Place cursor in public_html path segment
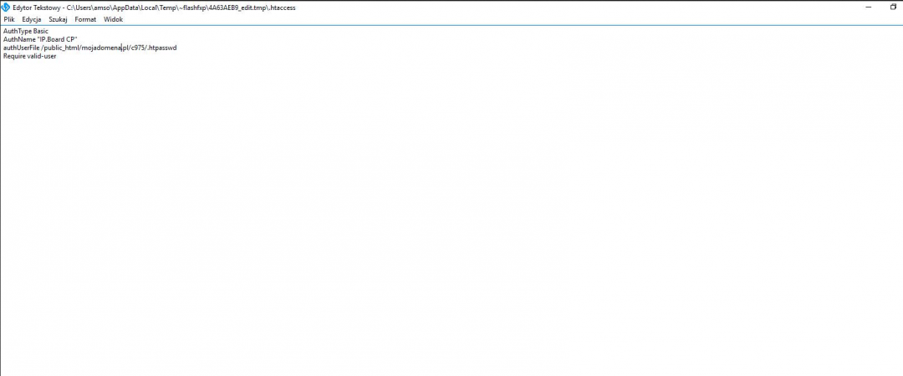This screenshot has width=903, height=376. coord(62,48)
